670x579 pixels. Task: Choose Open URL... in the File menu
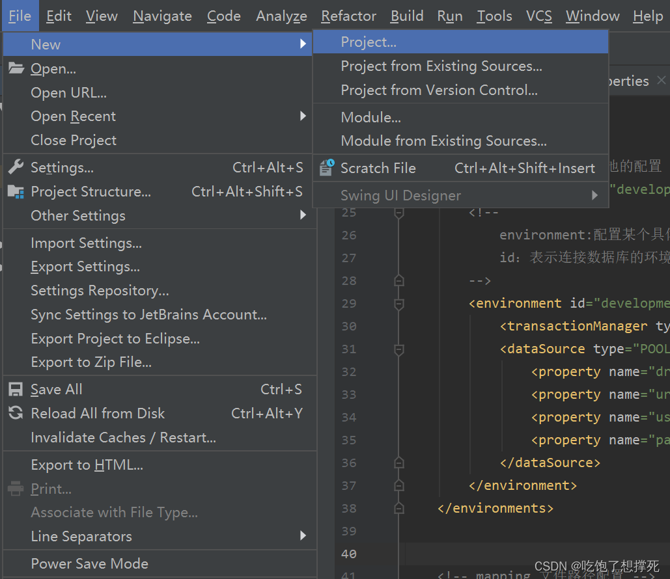(158, 92)
